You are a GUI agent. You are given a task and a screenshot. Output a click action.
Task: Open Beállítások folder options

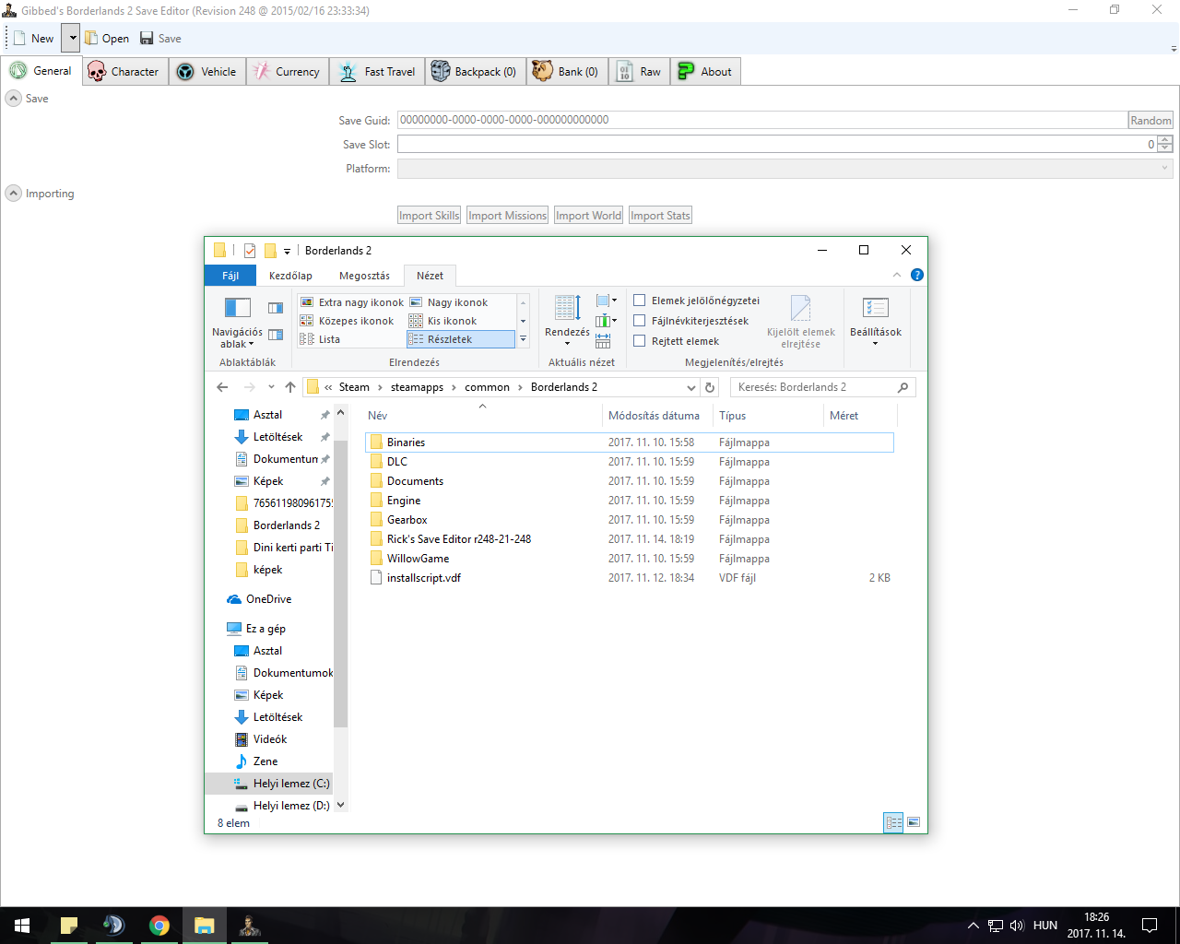coord(876,321)
